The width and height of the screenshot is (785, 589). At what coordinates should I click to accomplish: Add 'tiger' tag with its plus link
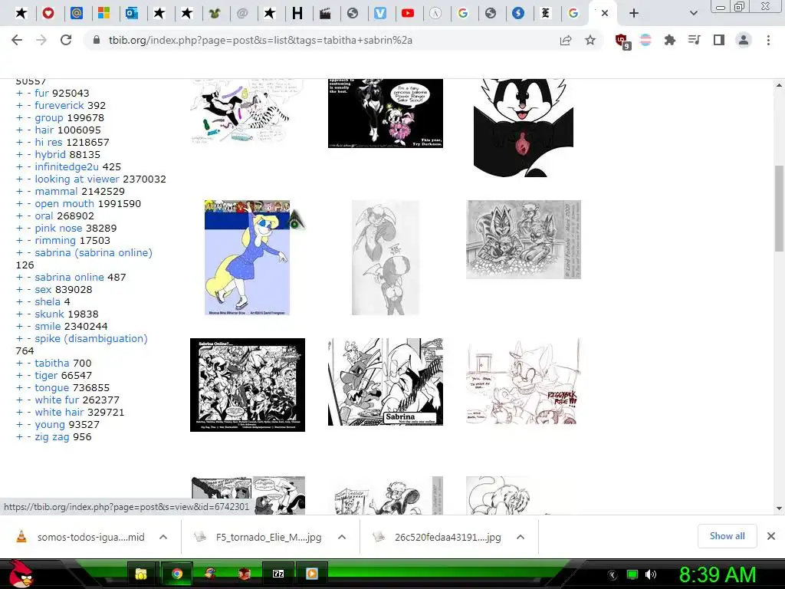click(19, 376)
